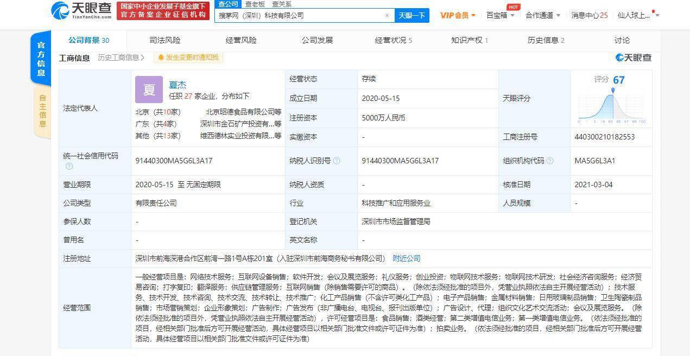
Task: Click the 北京 (共10家) entry
Action: coord(158,112)
